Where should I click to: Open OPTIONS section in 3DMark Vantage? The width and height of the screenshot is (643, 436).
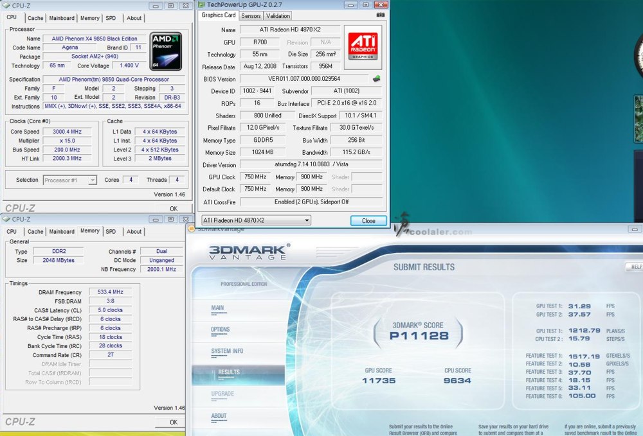(x=221, y=329)
